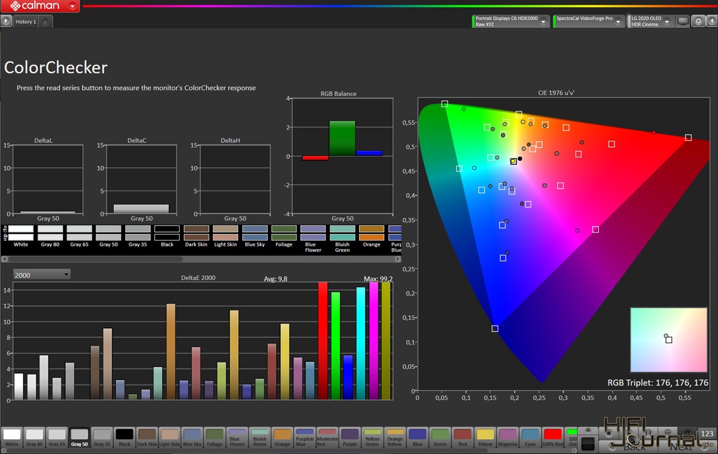Select the Dark Skin result swatch
This screenshot has width=718, height=454.
tap(196, 233)
